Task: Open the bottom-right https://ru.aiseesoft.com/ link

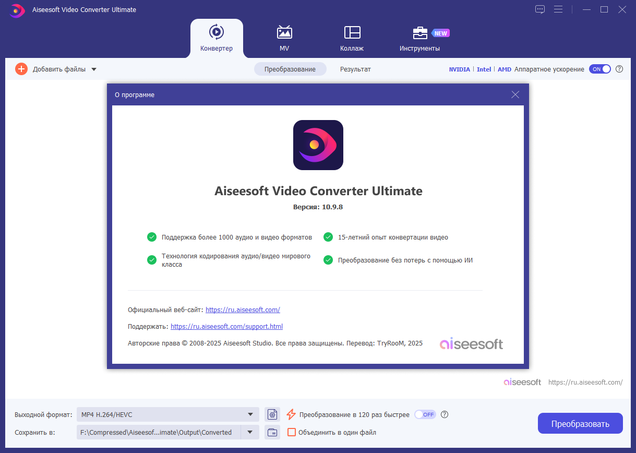Action: coord(585,382)
